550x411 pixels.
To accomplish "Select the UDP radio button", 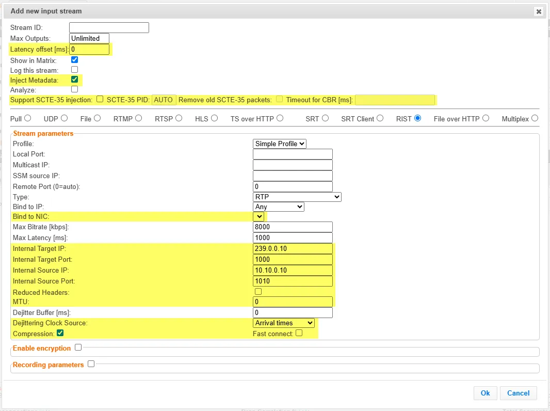I will (x=64, y=118).
